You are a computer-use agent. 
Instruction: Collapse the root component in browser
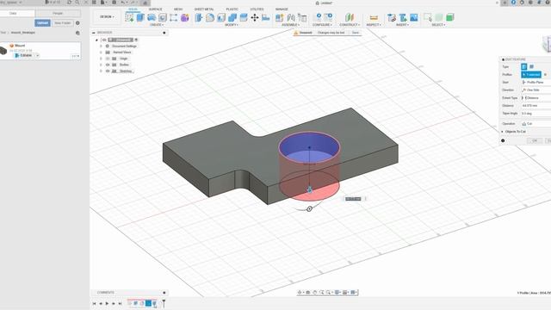point(96,40)
